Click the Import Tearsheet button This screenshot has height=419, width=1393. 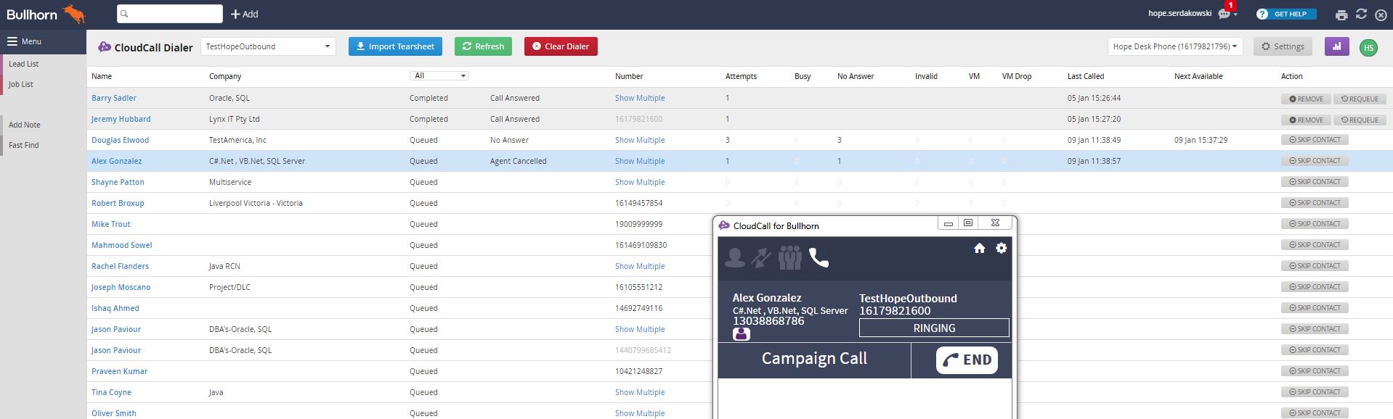coord(396,46)
